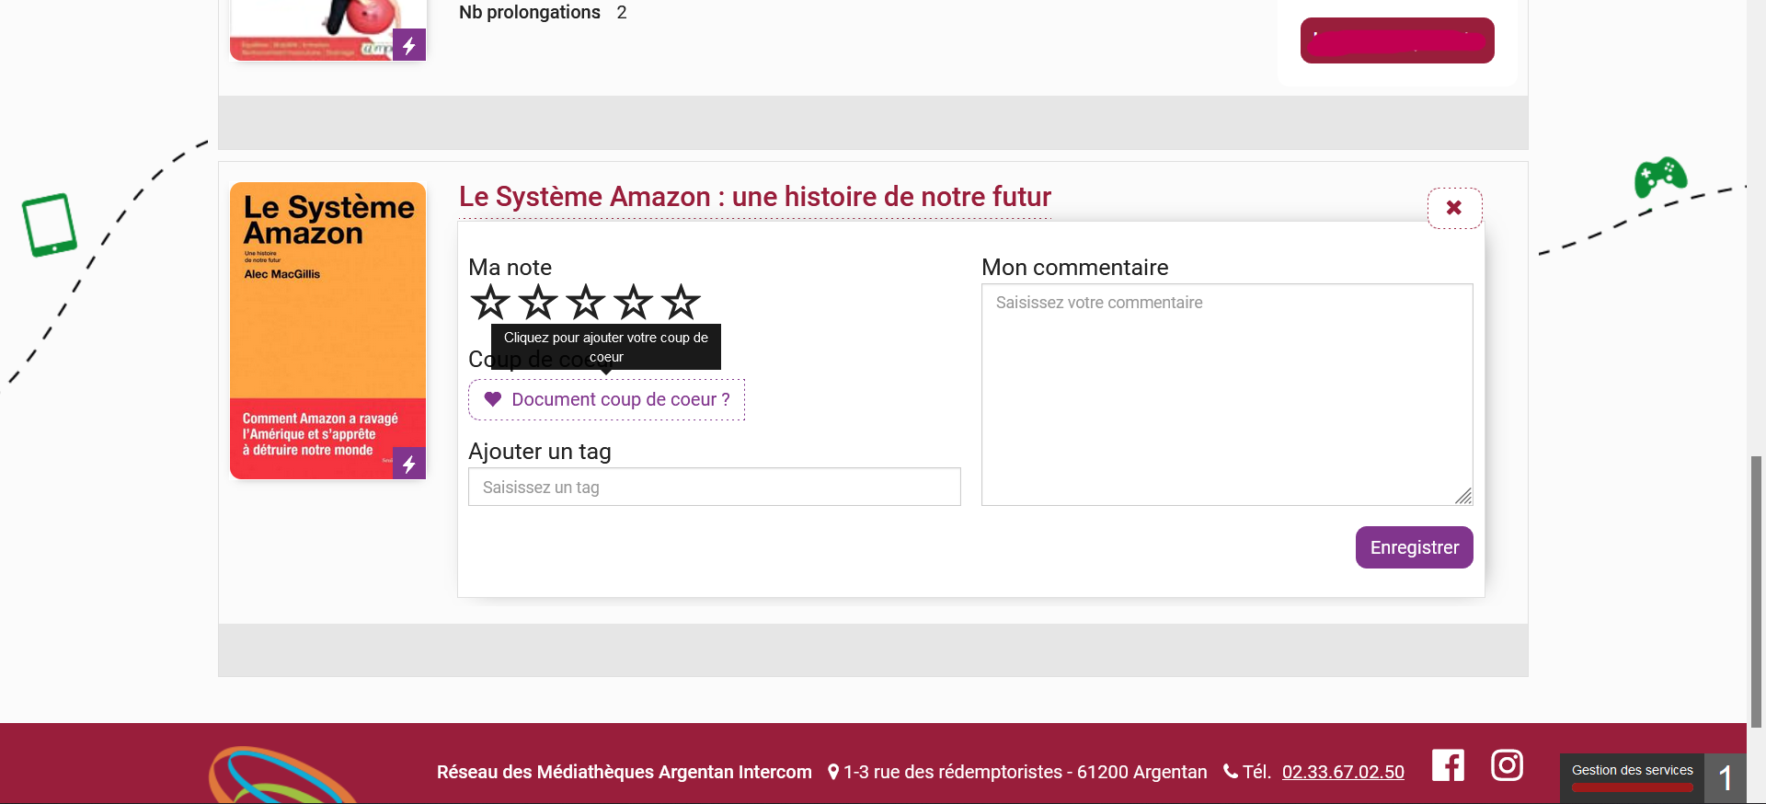Rate with the third star
The height and width of the screenshot is (804, 1766).
[x=586, y=302]
